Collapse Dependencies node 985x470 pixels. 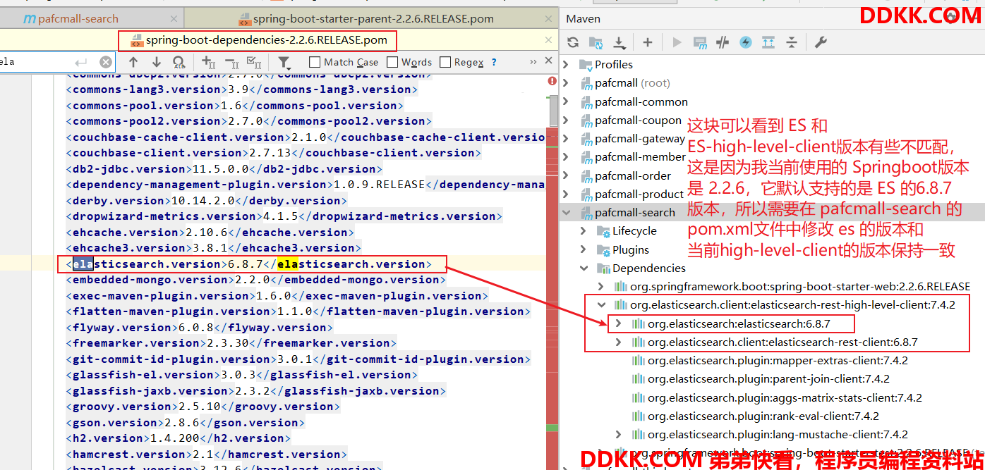pos(584,268)
